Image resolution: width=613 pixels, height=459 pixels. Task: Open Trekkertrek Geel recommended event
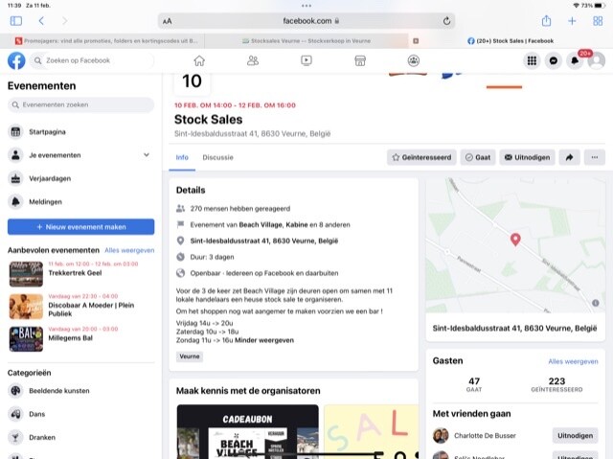pos(75,273)
